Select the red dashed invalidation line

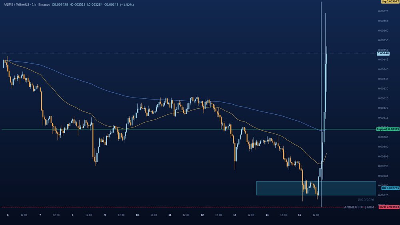click(x=189, y=207)
